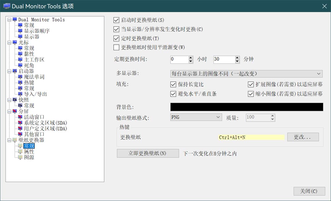This screenshot has height=201, width=331.
Task: Click the snapshot icon beside 快照
Action: point(15,100)
